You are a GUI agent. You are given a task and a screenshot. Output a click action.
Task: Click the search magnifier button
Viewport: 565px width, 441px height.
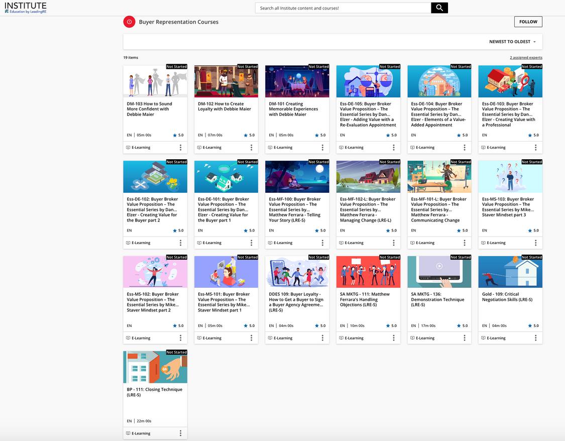[439, 8]
